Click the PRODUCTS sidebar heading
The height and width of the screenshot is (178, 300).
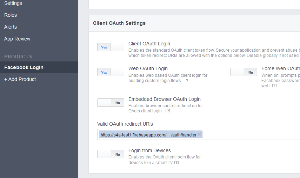(x=18, y=57)
